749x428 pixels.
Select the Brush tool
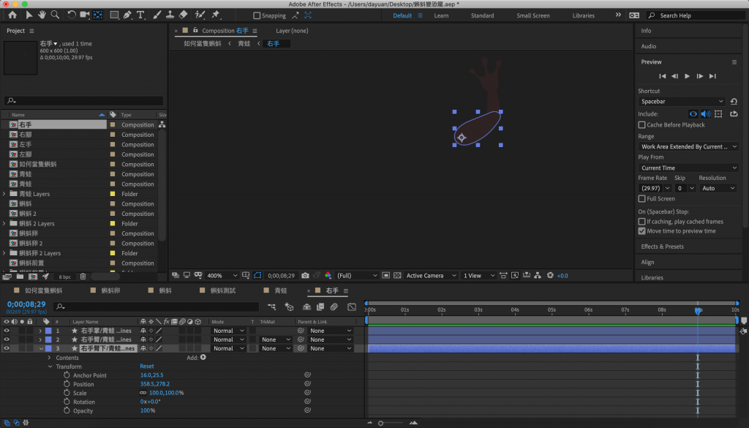click(157, 15)
